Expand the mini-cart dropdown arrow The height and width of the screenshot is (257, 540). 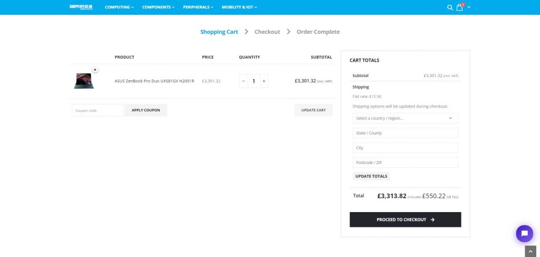pos(469,7)
